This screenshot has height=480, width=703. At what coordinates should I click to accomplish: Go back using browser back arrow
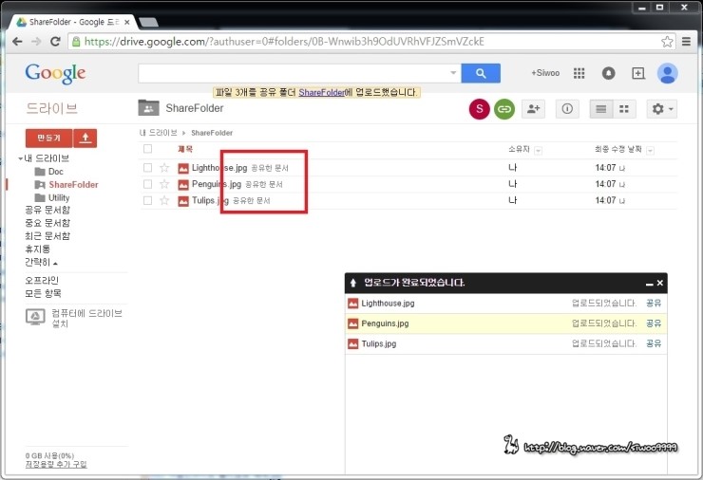tap(17, 42)
